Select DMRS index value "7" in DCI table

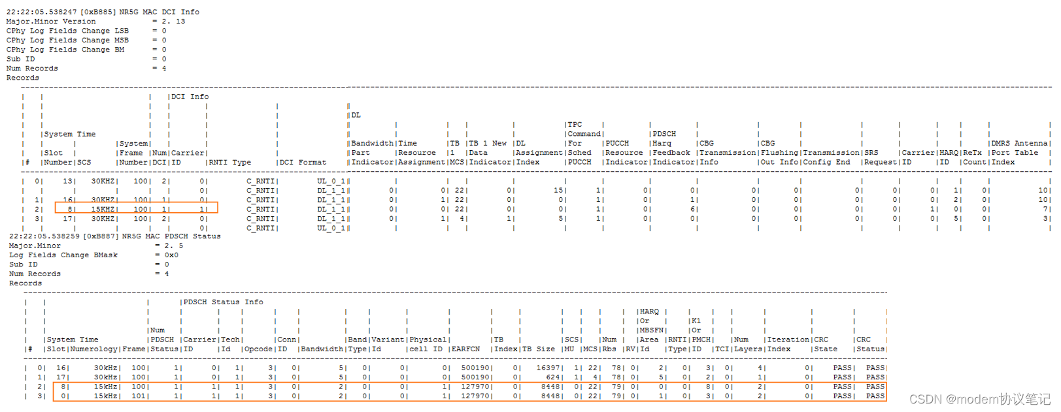pyautogui.click(x=1045, y=209)
